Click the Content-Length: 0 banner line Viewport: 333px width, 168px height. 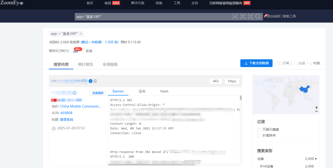pyautogui.click(x=125, y=124)
